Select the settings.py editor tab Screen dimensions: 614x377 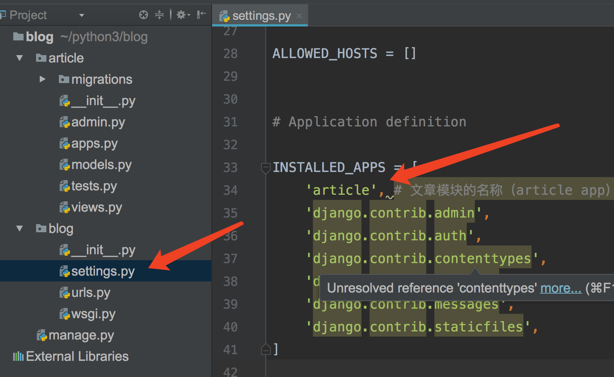click(261, 16)
